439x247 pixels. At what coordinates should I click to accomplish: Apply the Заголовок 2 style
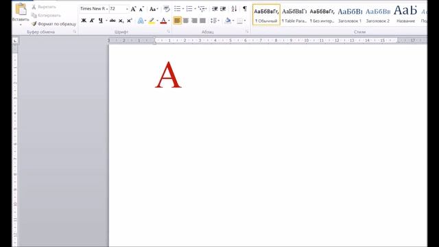tap(378, 15)
